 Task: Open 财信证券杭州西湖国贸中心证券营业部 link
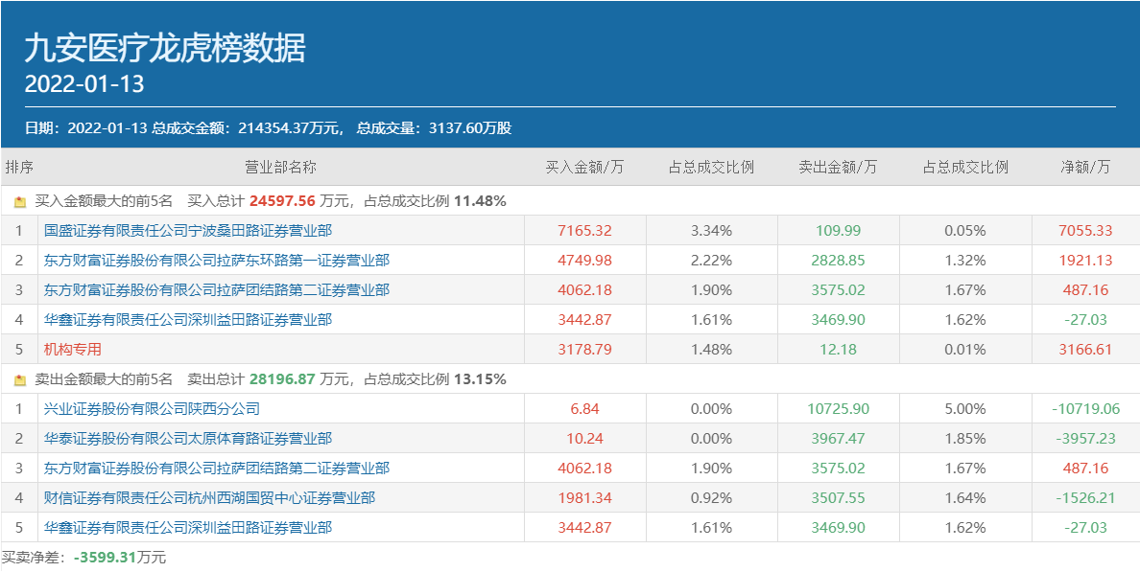pyautogui.click(x=209, y=498)
